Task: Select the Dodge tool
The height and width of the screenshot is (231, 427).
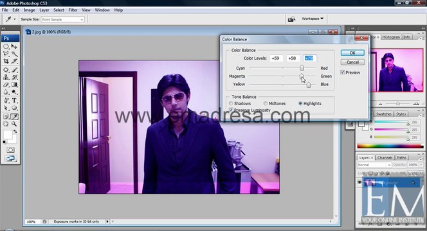Action: click(14, 92)
